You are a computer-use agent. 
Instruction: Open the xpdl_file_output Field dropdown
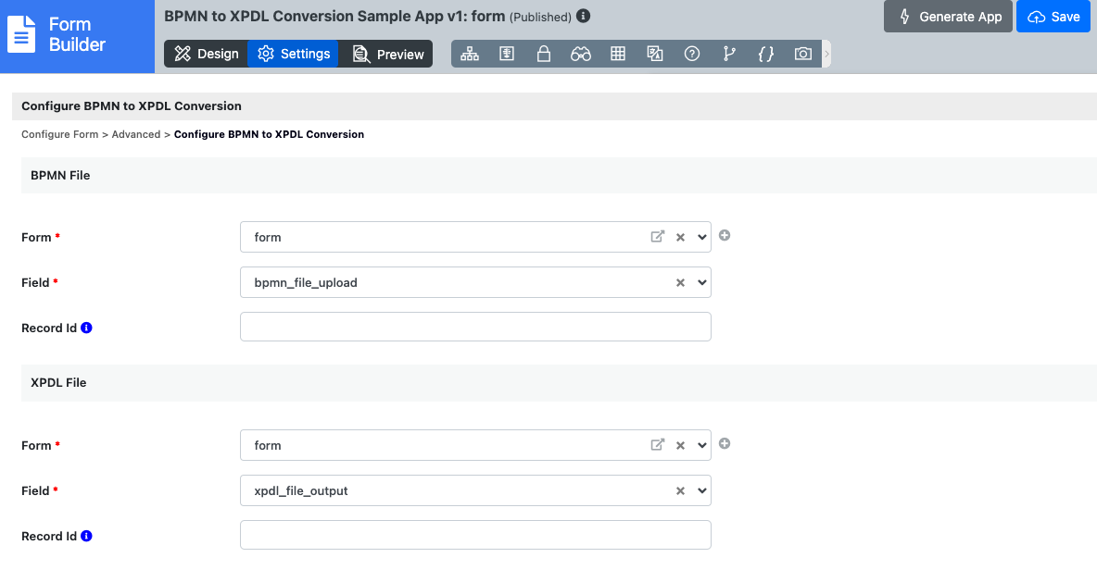[701, 490]
